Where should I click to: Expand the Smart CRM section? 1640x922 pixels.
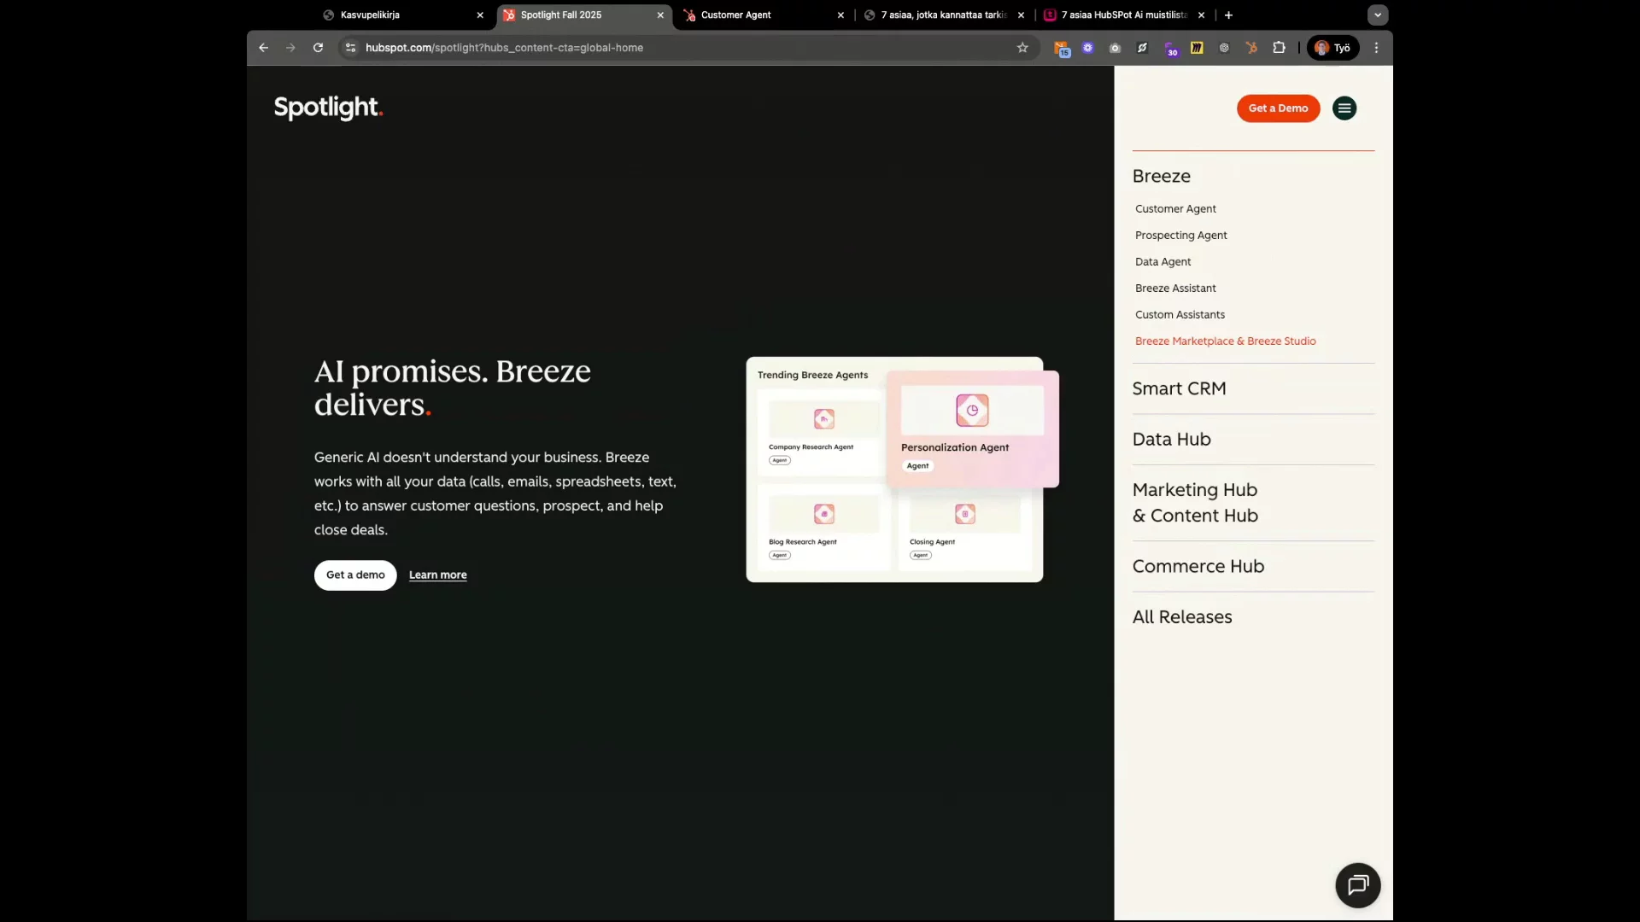1179,388
